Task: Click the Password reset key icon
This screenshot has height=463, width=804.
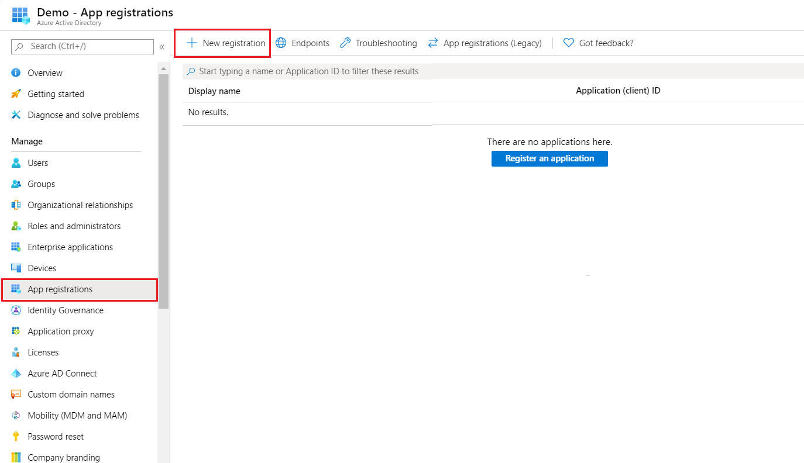Action: point(16,437)
